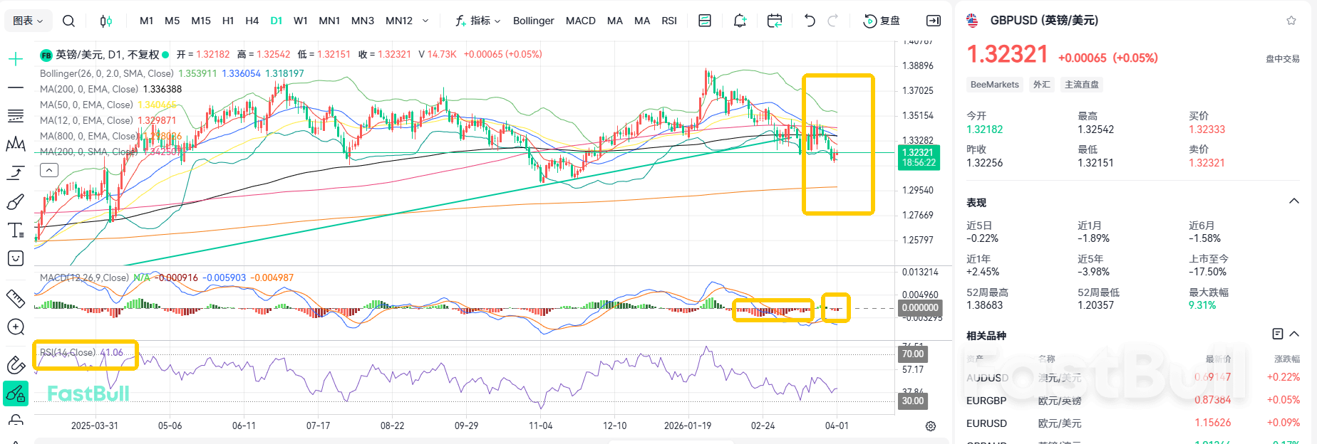Open the symbol search magnifier
The image size is (1317, 444).
coord(68,21)
